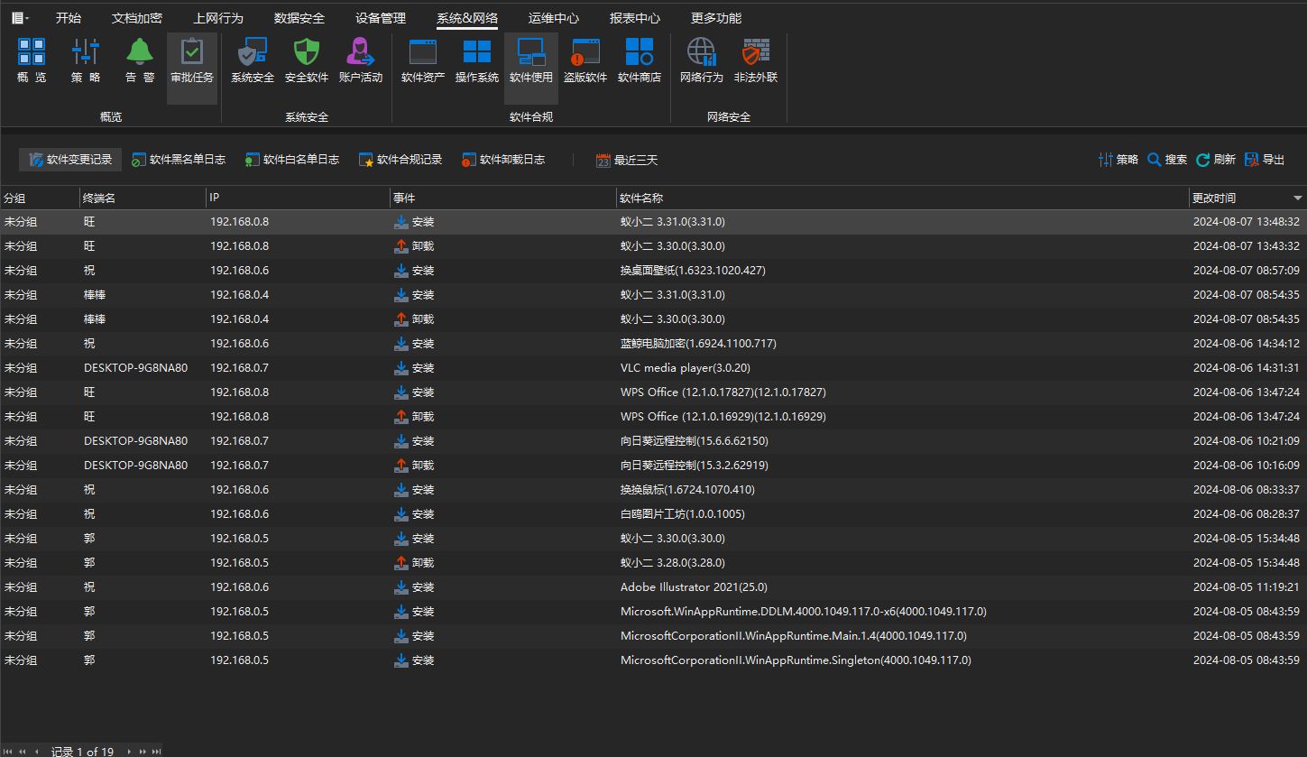Show 软件合规记录 view
The width and height of the screenshot is (1307, 757).
point(400,160)
